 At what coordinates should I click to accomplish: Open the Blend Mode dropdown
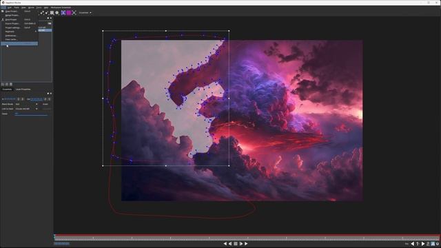[x=27, y=104]
